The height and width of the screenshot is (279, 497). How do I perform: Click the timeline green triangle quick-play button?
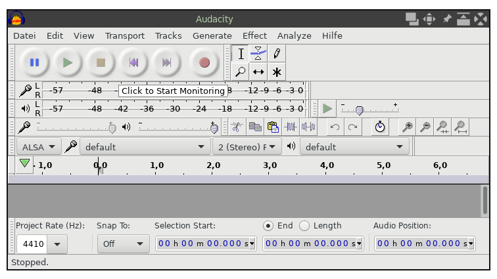pyautogui.click(x=24, y=163)
